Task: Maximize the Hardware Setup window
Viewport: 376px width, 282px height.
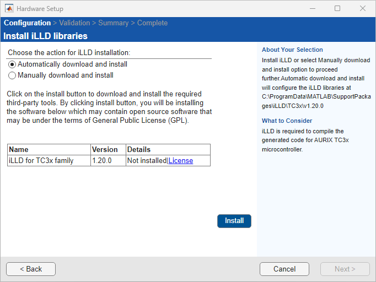Action: 337,9
